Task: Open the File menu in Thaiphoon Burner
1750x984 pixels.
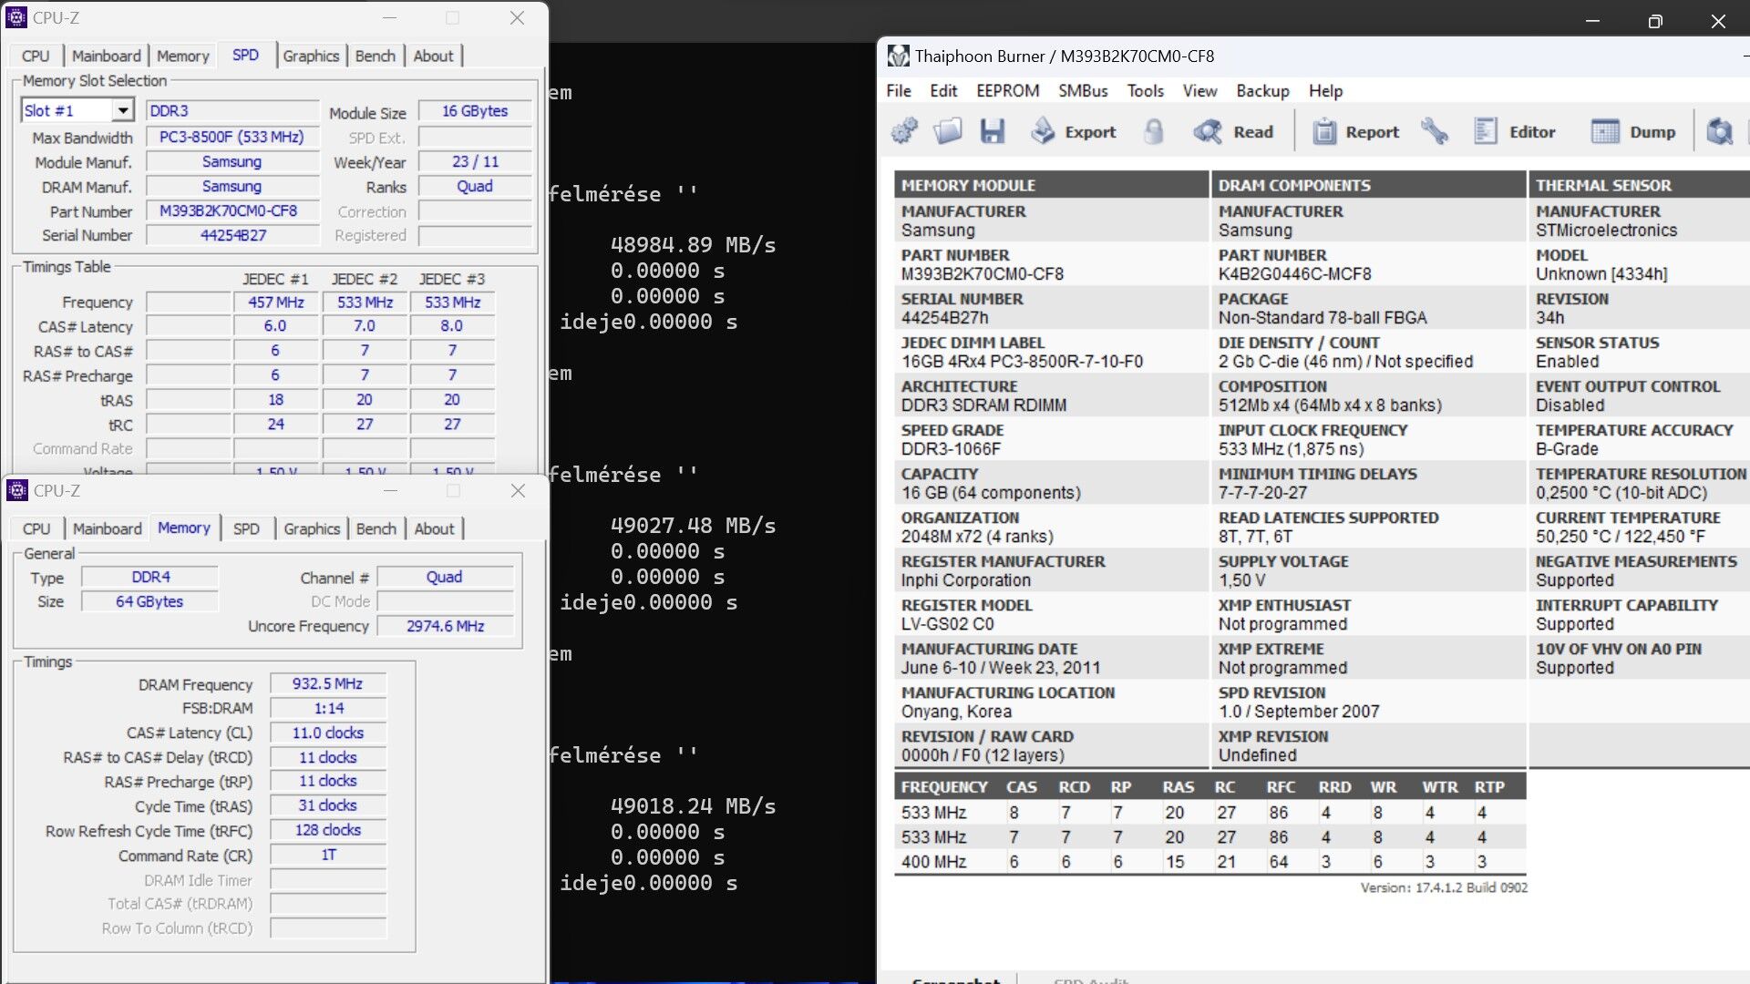Action: click(x=898, y=91)
